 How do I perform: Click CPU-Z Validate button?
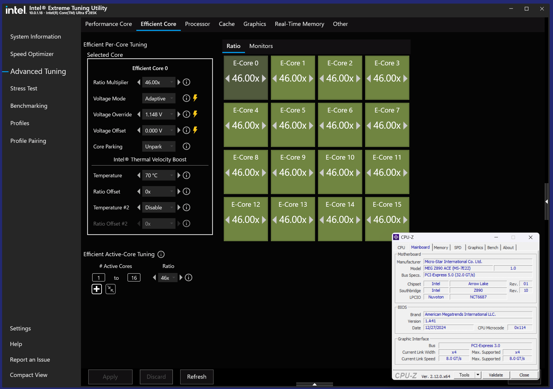(496, 375)
